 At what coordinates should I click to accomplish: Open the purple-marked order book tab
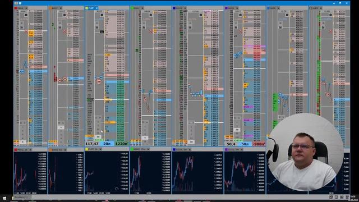click(x=232, y=8)
